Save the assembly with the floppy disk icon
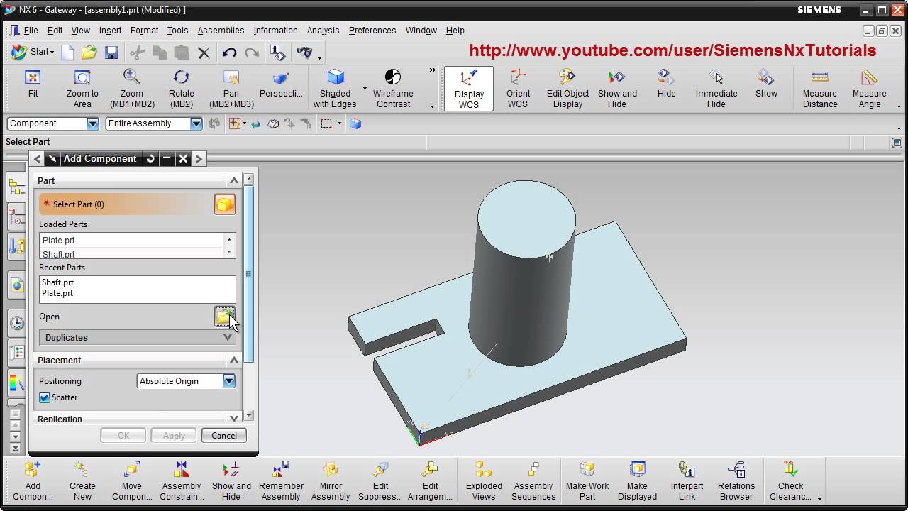The image size is (908, 511). tap(111, 52)
